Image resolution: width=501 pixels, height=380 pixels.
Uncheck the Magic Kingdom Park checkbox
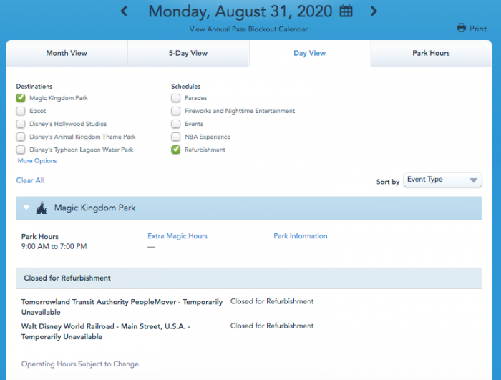click(x=21, y=98)
